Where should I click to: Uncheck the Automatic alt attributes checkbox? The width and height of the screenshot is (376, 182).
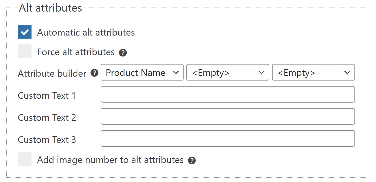click(25, 32)
